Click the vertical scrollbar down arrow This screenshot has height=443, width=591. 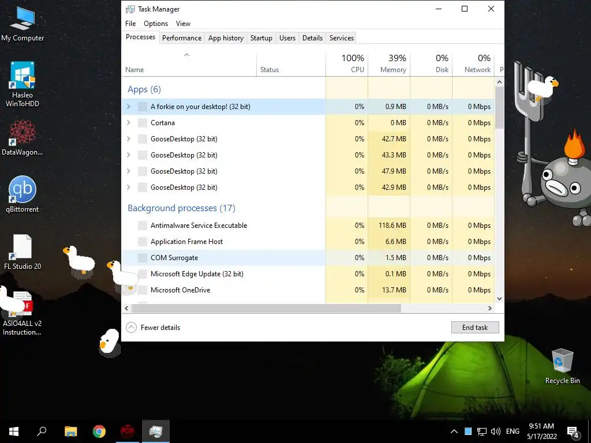tap(499, 299)
